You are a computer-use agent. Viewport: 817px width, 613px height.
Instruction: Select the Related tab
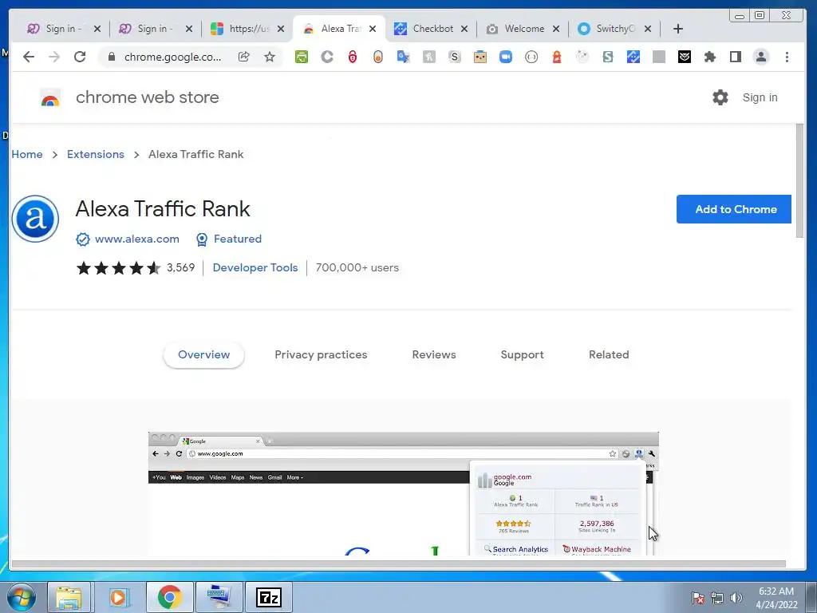pyautogui.click(x=609, y=355)
